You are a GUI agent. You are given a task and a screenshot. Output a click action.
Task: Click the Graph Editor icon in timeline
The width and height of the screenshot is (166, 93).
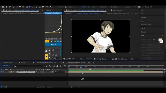point(65,66)
